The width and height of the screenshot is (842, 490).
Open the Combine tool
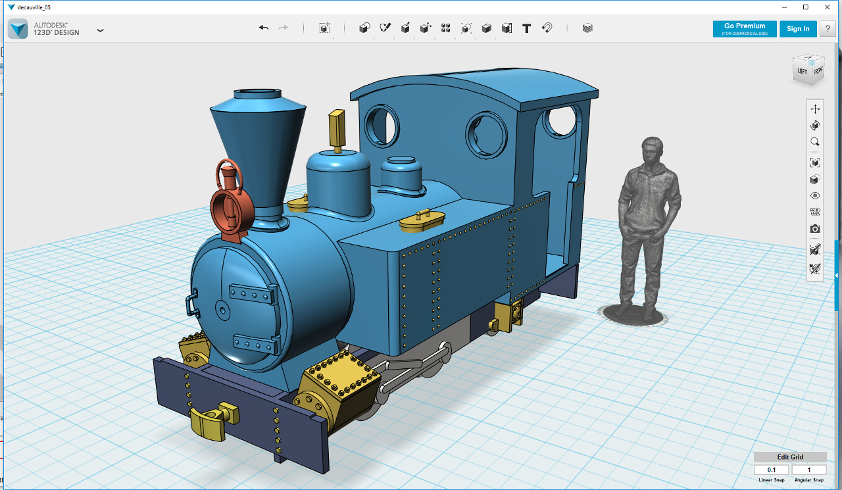click(487, 28)
